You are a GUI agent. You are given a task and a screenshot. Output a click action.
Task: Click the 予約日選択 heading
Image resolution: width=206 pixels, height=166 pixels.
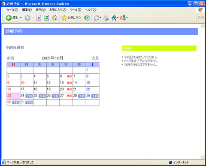[15, 48]
